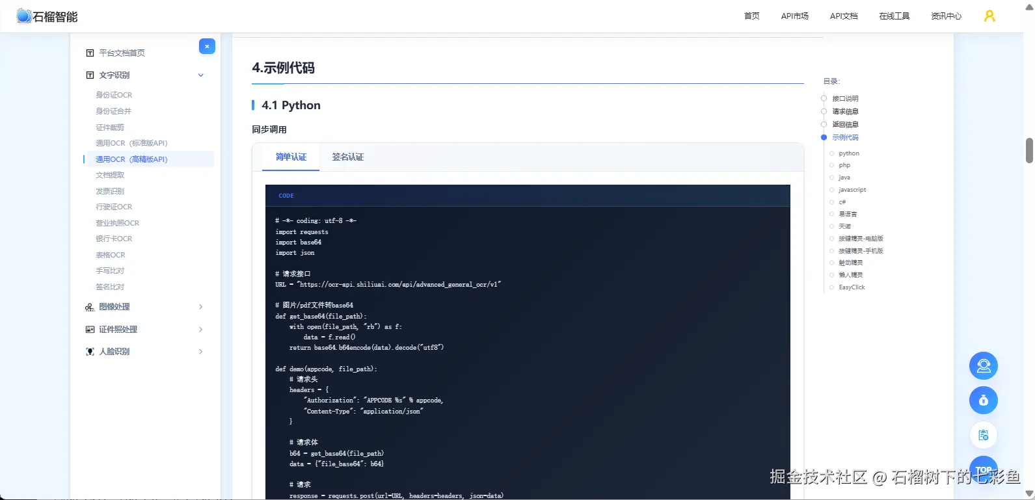Select 营业执照OCR in sidebar
Screen dimensions: 1035x500
click(117, 223)
